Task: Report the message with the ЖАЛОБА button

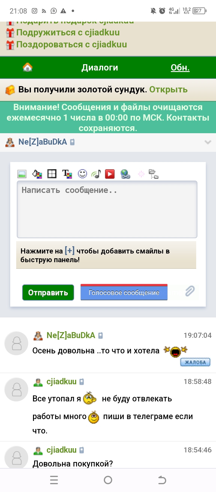Action: (x=195, y=362)
